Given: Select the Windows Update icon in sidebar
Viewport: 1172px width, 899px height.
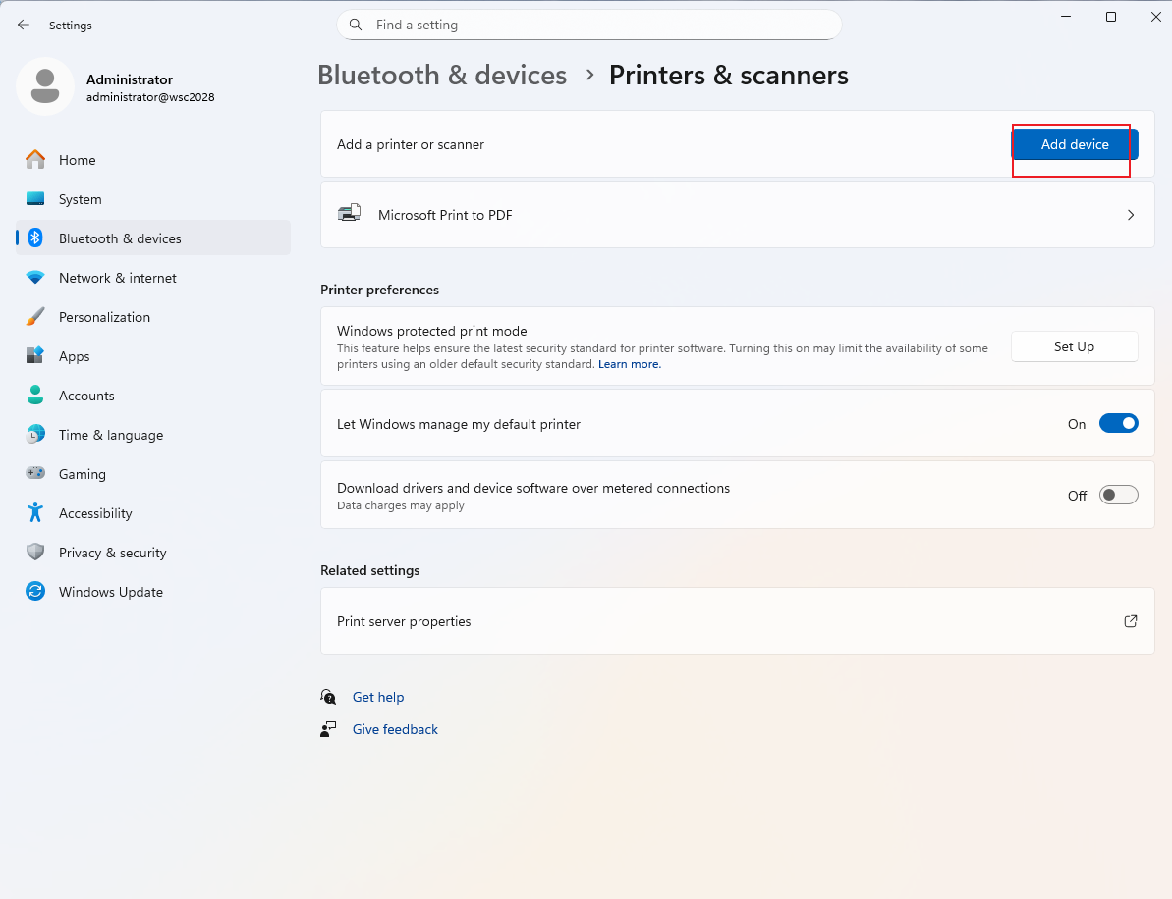Looking at the screenshot, I should [35, 592].
